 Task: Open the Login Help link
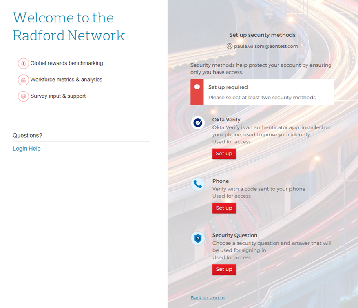pos(27,149)
